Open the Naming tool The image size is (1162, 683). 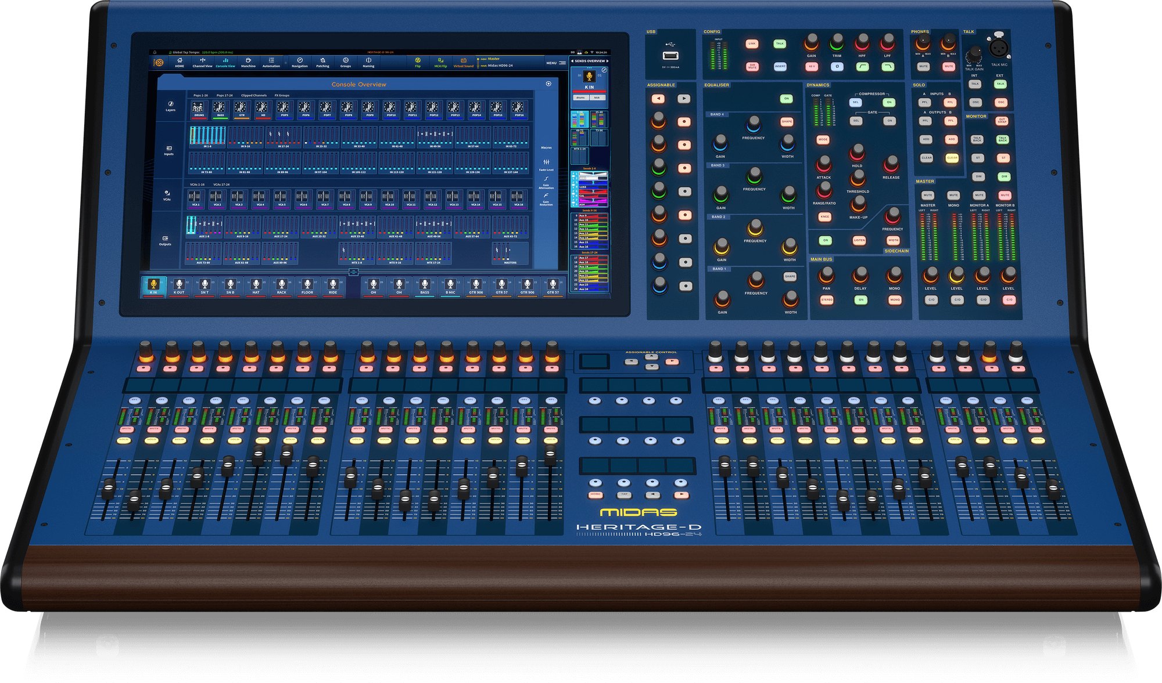tap(368, 64)
